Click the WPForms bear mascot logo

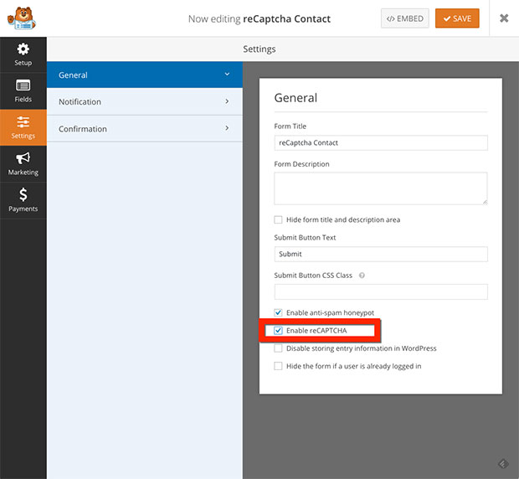tap(22, 18)
